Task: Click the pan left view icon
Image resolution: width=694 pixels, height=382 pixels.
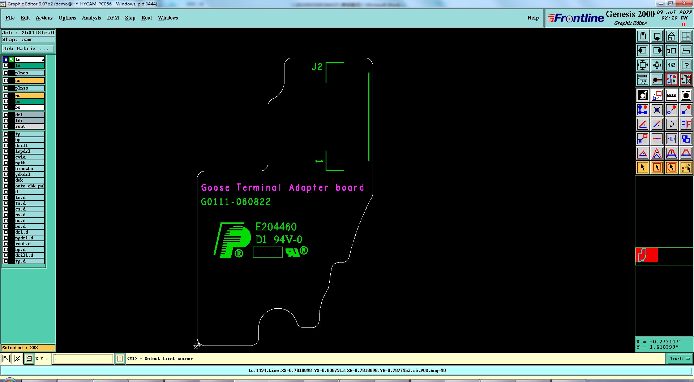Action: click(643, 51)
